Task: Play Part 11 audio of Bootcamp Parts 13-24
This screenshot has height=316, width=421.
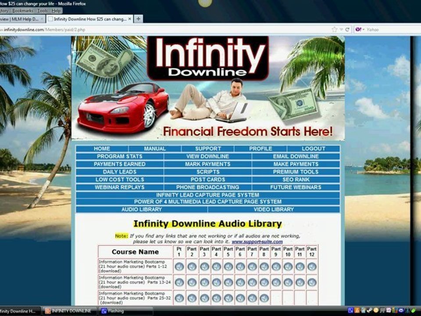Action: click(300, 282)
